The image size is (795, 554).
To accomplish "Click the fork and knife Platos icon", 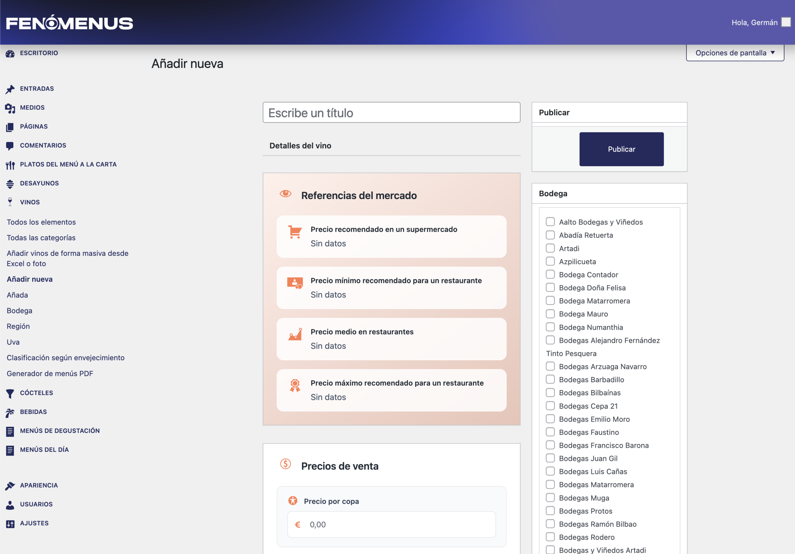I will click(10, 165).
